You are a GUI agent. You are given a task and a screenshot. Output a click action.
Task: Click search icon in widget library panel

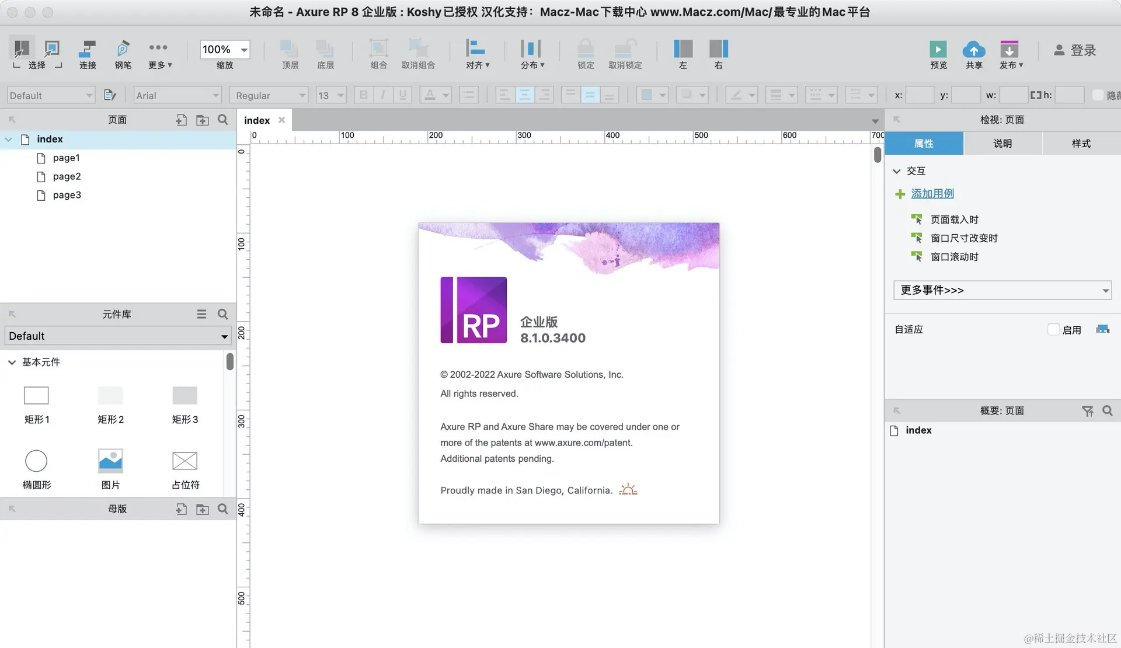click(x=222, y=315)
